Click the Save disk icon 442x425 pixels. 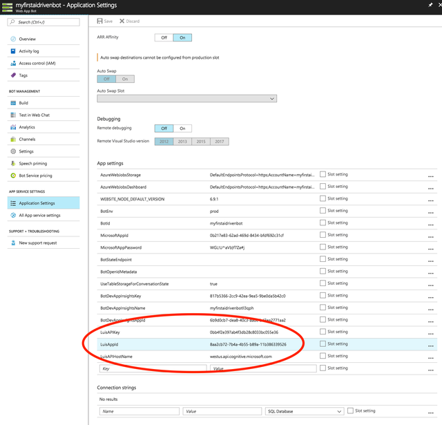[99, 21]
